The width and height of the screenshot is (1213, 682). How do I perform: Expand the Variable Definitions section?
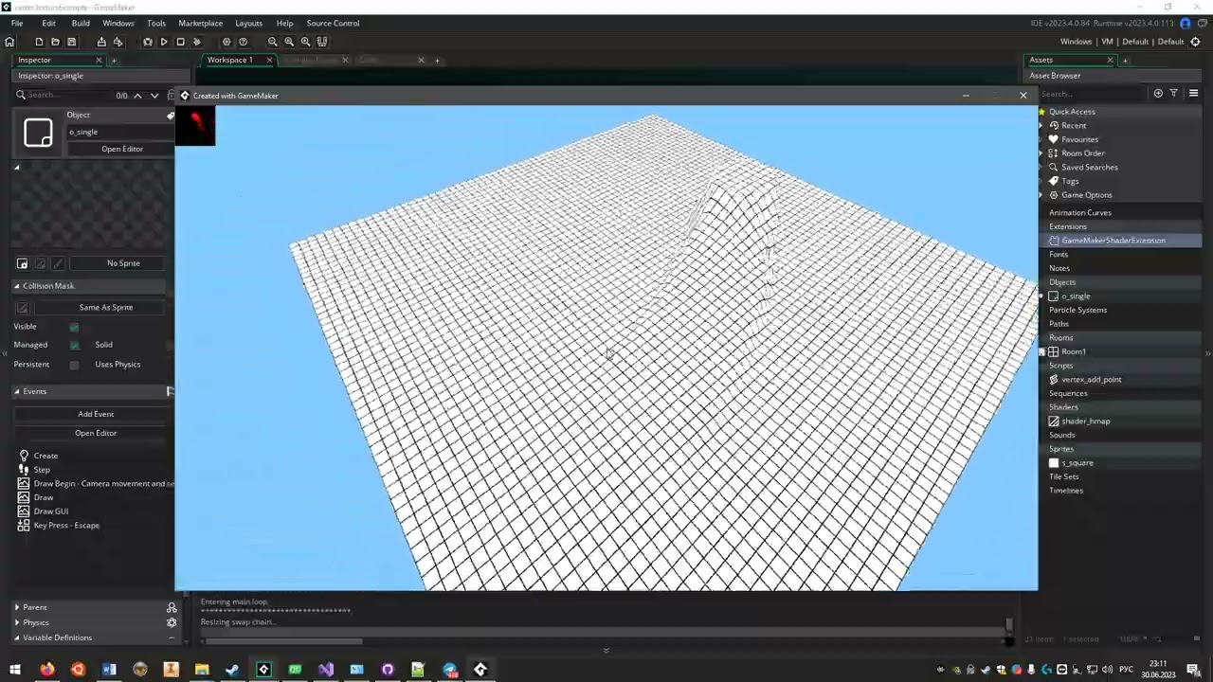(x=16, y=637)
